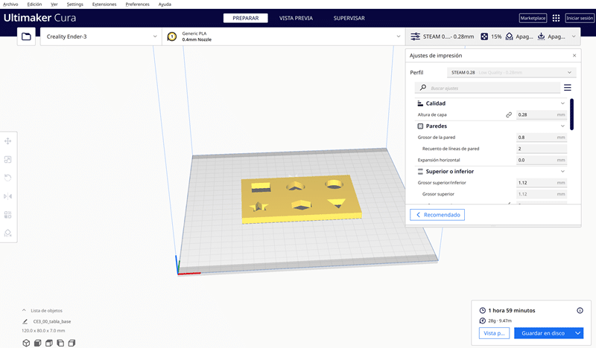The height and width of the screenshot is (348, 596).
Task: Edit the Grosor de la pared value
Action: 542,138
